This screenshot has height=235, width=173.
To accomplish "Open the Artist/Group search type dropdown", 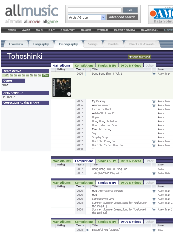I will pyautogui.click(x=87, y=17).
